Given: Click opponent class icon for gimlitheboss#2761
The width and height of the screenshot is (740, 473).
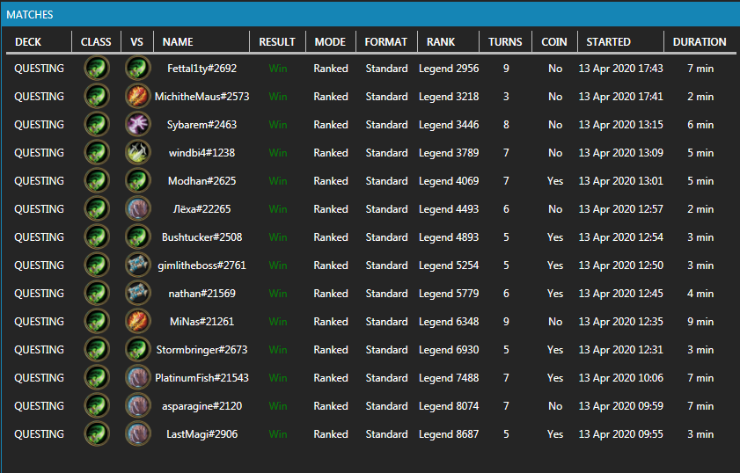Looking at the screenshot, I should tap(138, 266).
